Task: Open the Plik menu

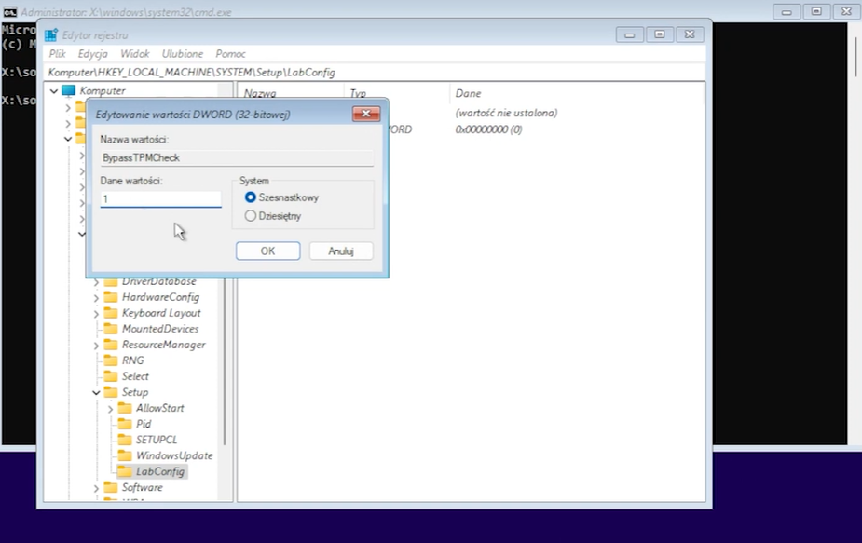Action: (57, 54)
